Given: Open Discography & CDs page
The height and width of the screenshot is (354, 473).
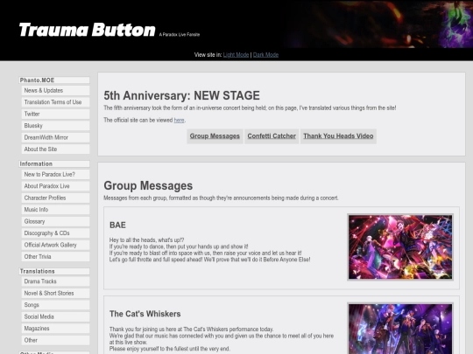Looking at the screenshot, I should pyautogui.click(x=55, y=233).
